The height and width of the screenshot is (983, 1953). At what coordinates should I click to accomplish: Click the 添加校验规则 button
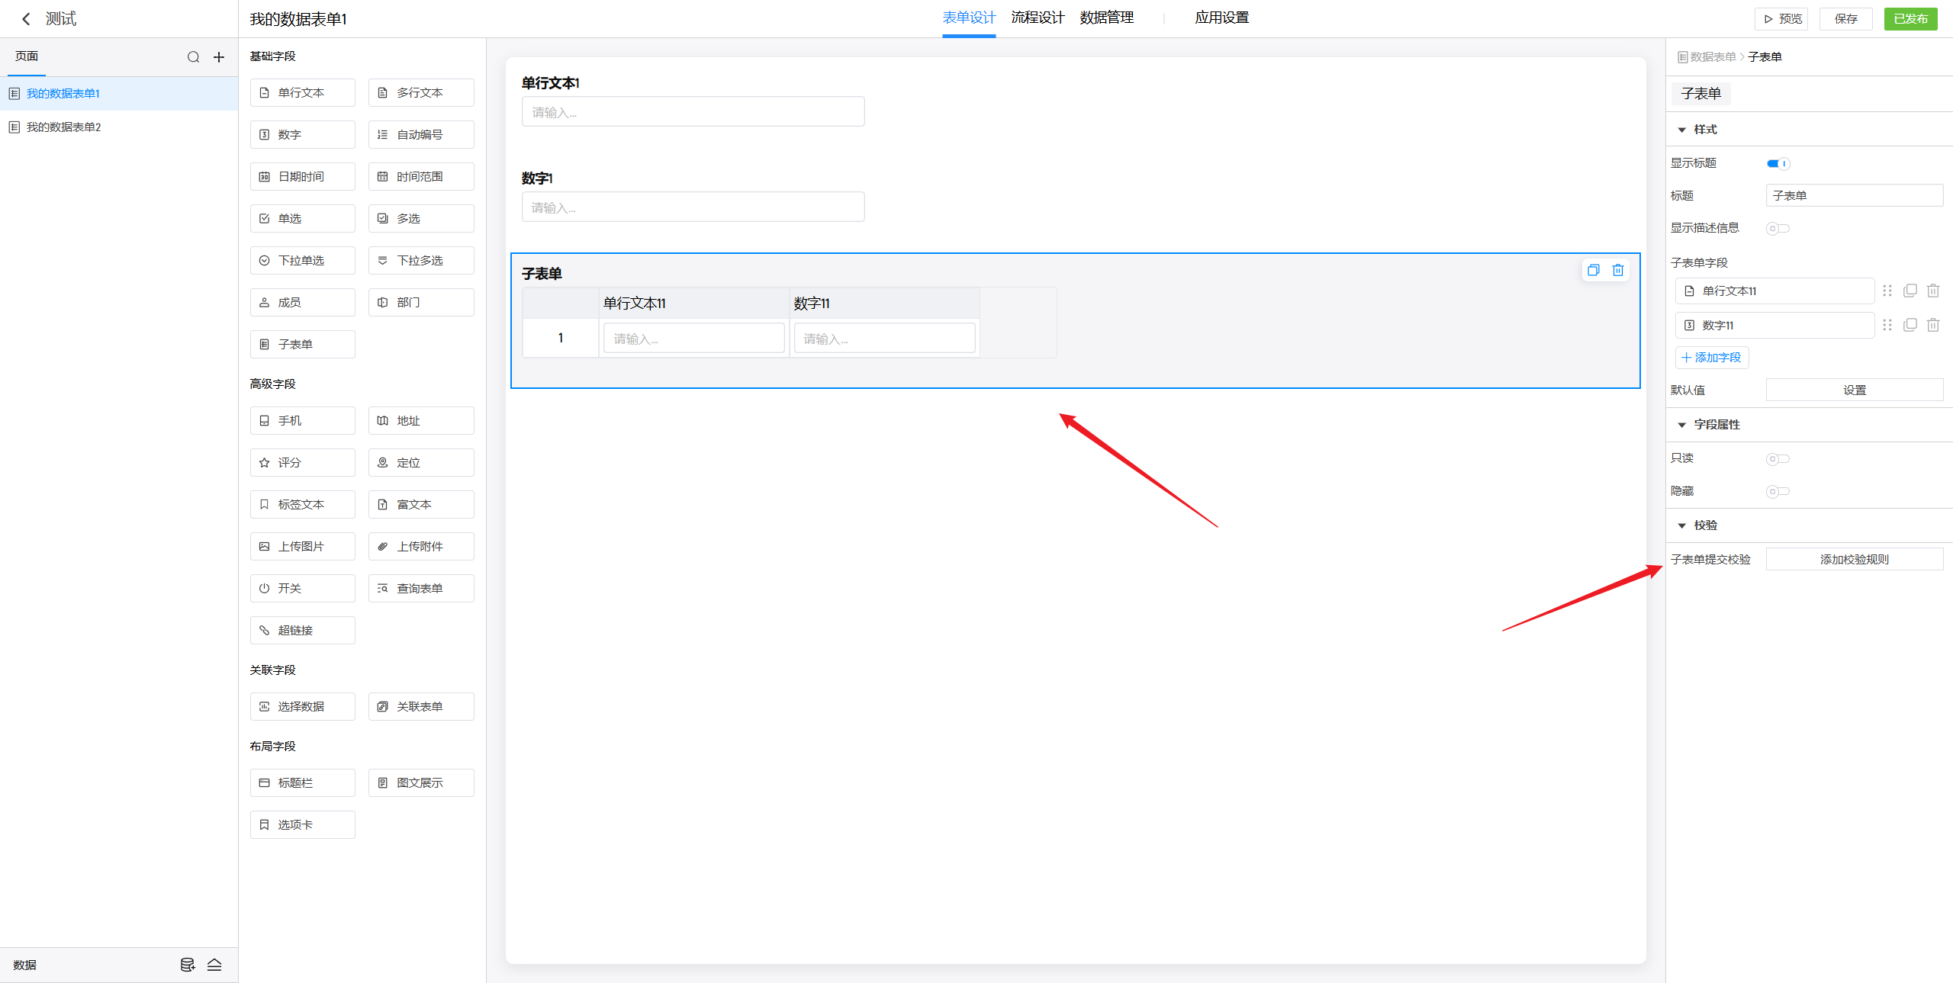pos(1854,559)
